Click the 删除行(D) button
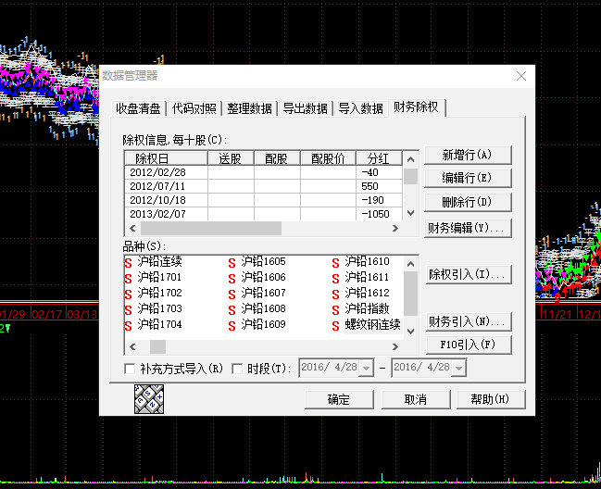 tap(468, 202)
